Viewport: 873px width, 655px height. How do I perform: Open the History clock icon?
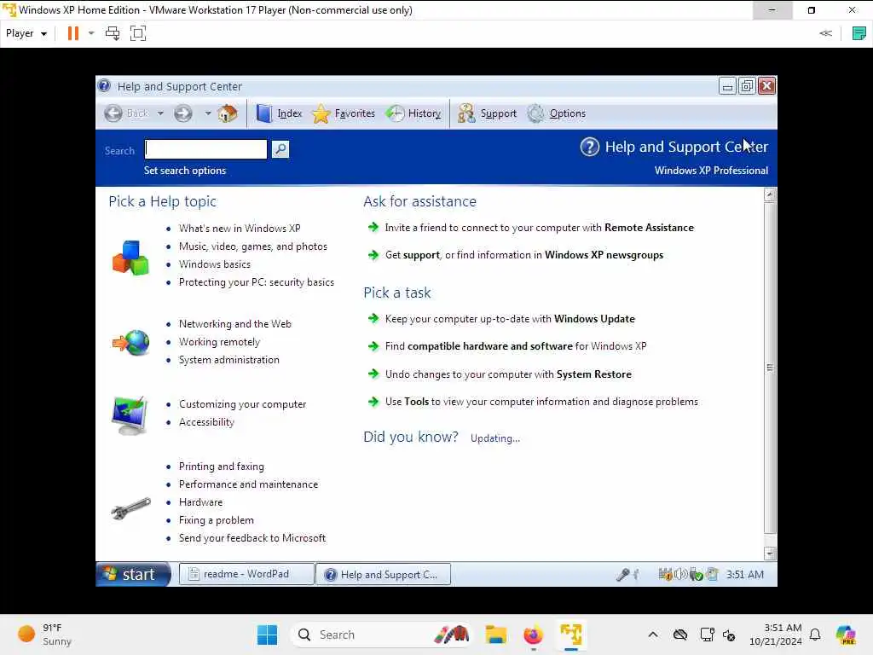396,113
